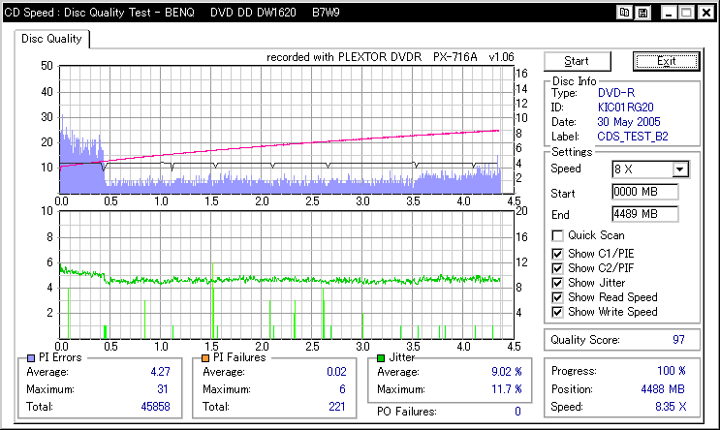Select the 8 X speed combo box

coord(650,169)
